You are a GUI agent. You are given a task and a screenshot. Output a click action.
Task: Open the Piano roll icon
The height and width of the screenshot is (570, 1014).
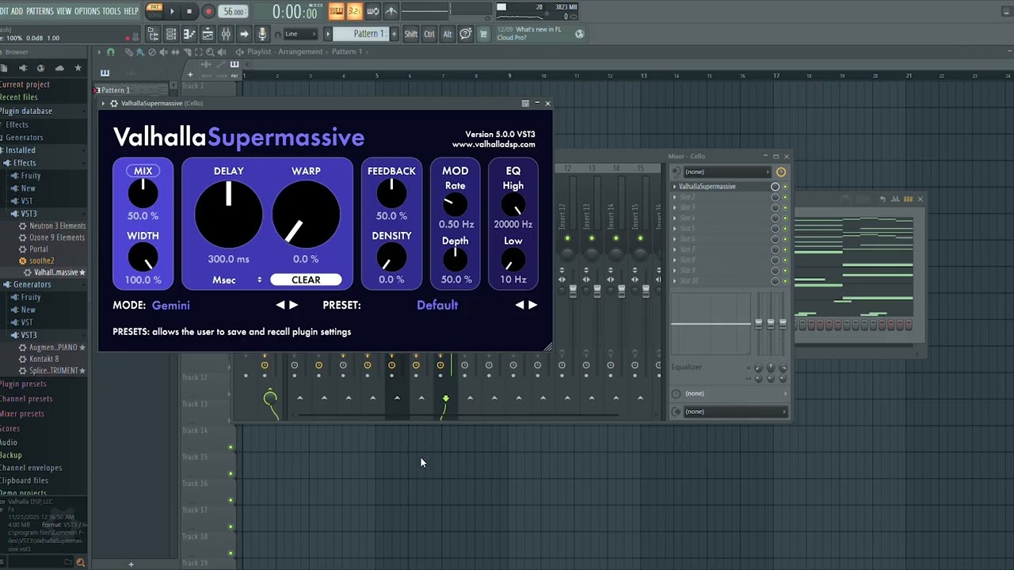[x=189, y=34]
